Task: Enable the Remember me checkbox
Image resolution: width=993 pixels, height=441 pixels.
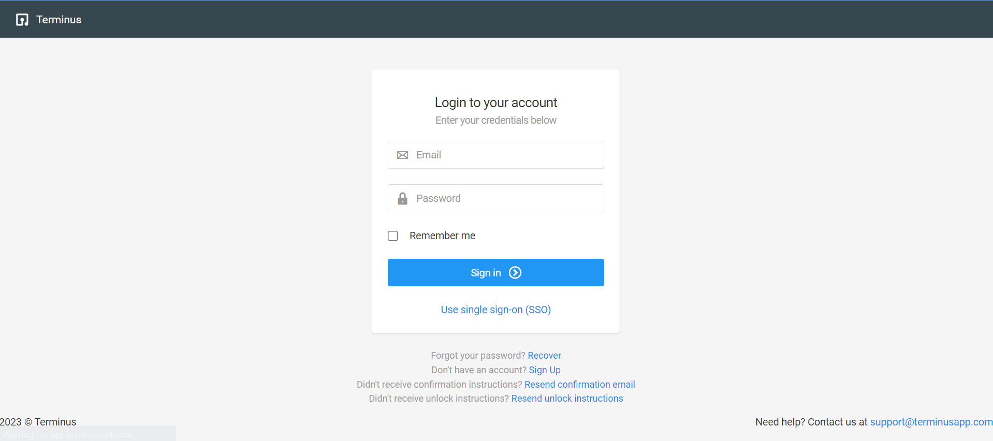Action: (393, 236)
